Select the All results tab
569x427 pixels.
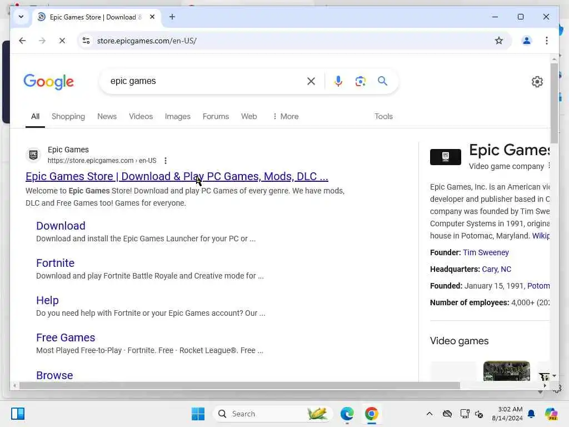35,116
